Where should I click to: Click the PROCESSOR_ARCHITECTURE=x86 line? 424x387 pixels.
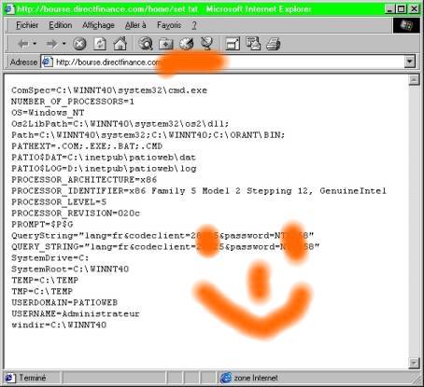84,180
